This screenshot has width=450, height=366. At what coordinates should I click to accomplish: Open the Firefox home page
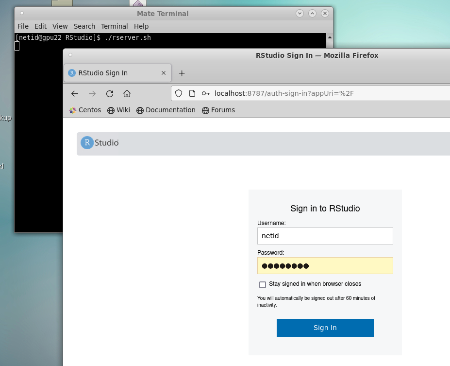(x=127, y=94)
